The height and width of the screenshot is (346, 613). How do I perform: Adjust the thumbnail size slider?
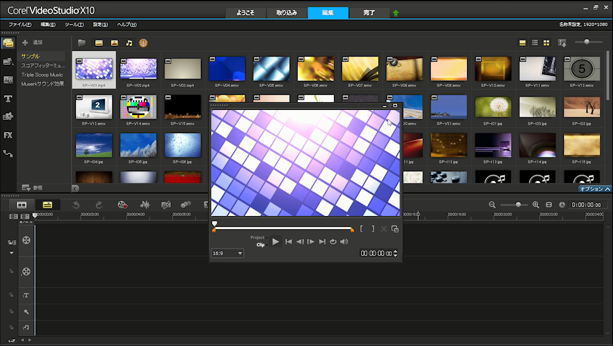(x=586, y=42)
